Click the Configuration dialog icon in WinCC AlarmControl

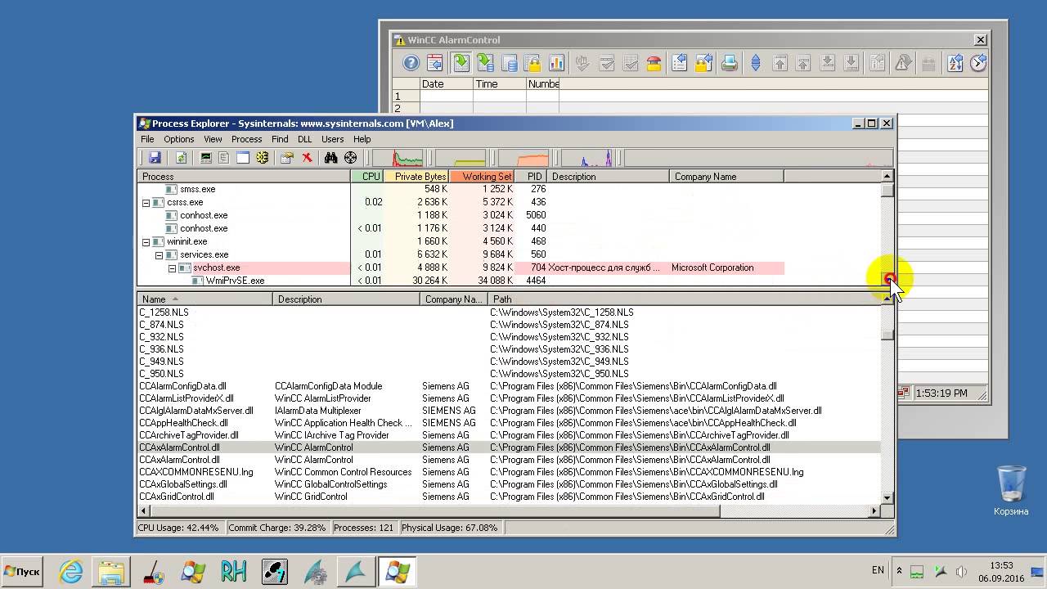pos(435,63)
